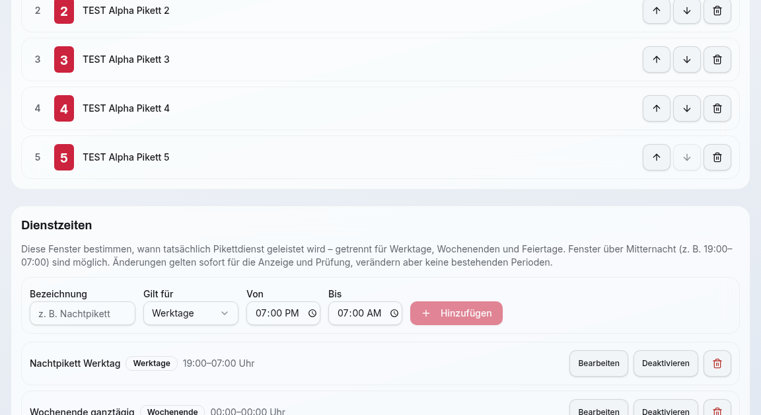The height and width of the screenshot is (415, 761).
Task: Click the Bis time field
Action: click(x=365, y=313)
